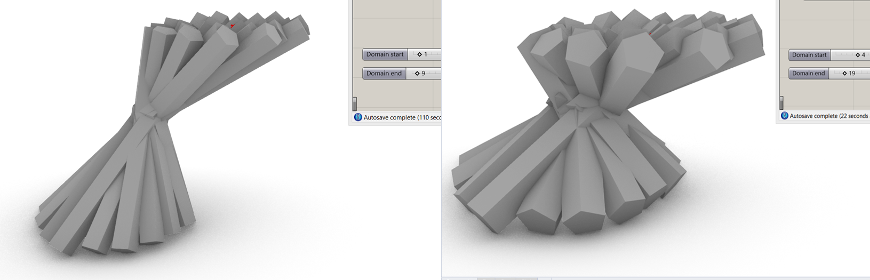This screenshot has width=870, height=280.
Task: Select the 'Autosave complete (110 sec' status text
Action: [x=402, y=117]
